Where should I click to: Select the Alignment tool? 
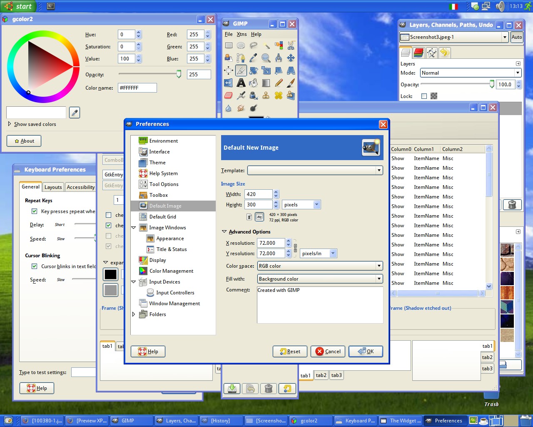pos(229,70)
